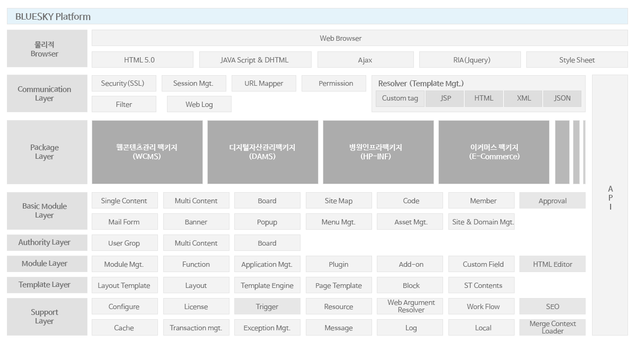
Task: Click the Custom Field box
Action: tap(481, 264)
